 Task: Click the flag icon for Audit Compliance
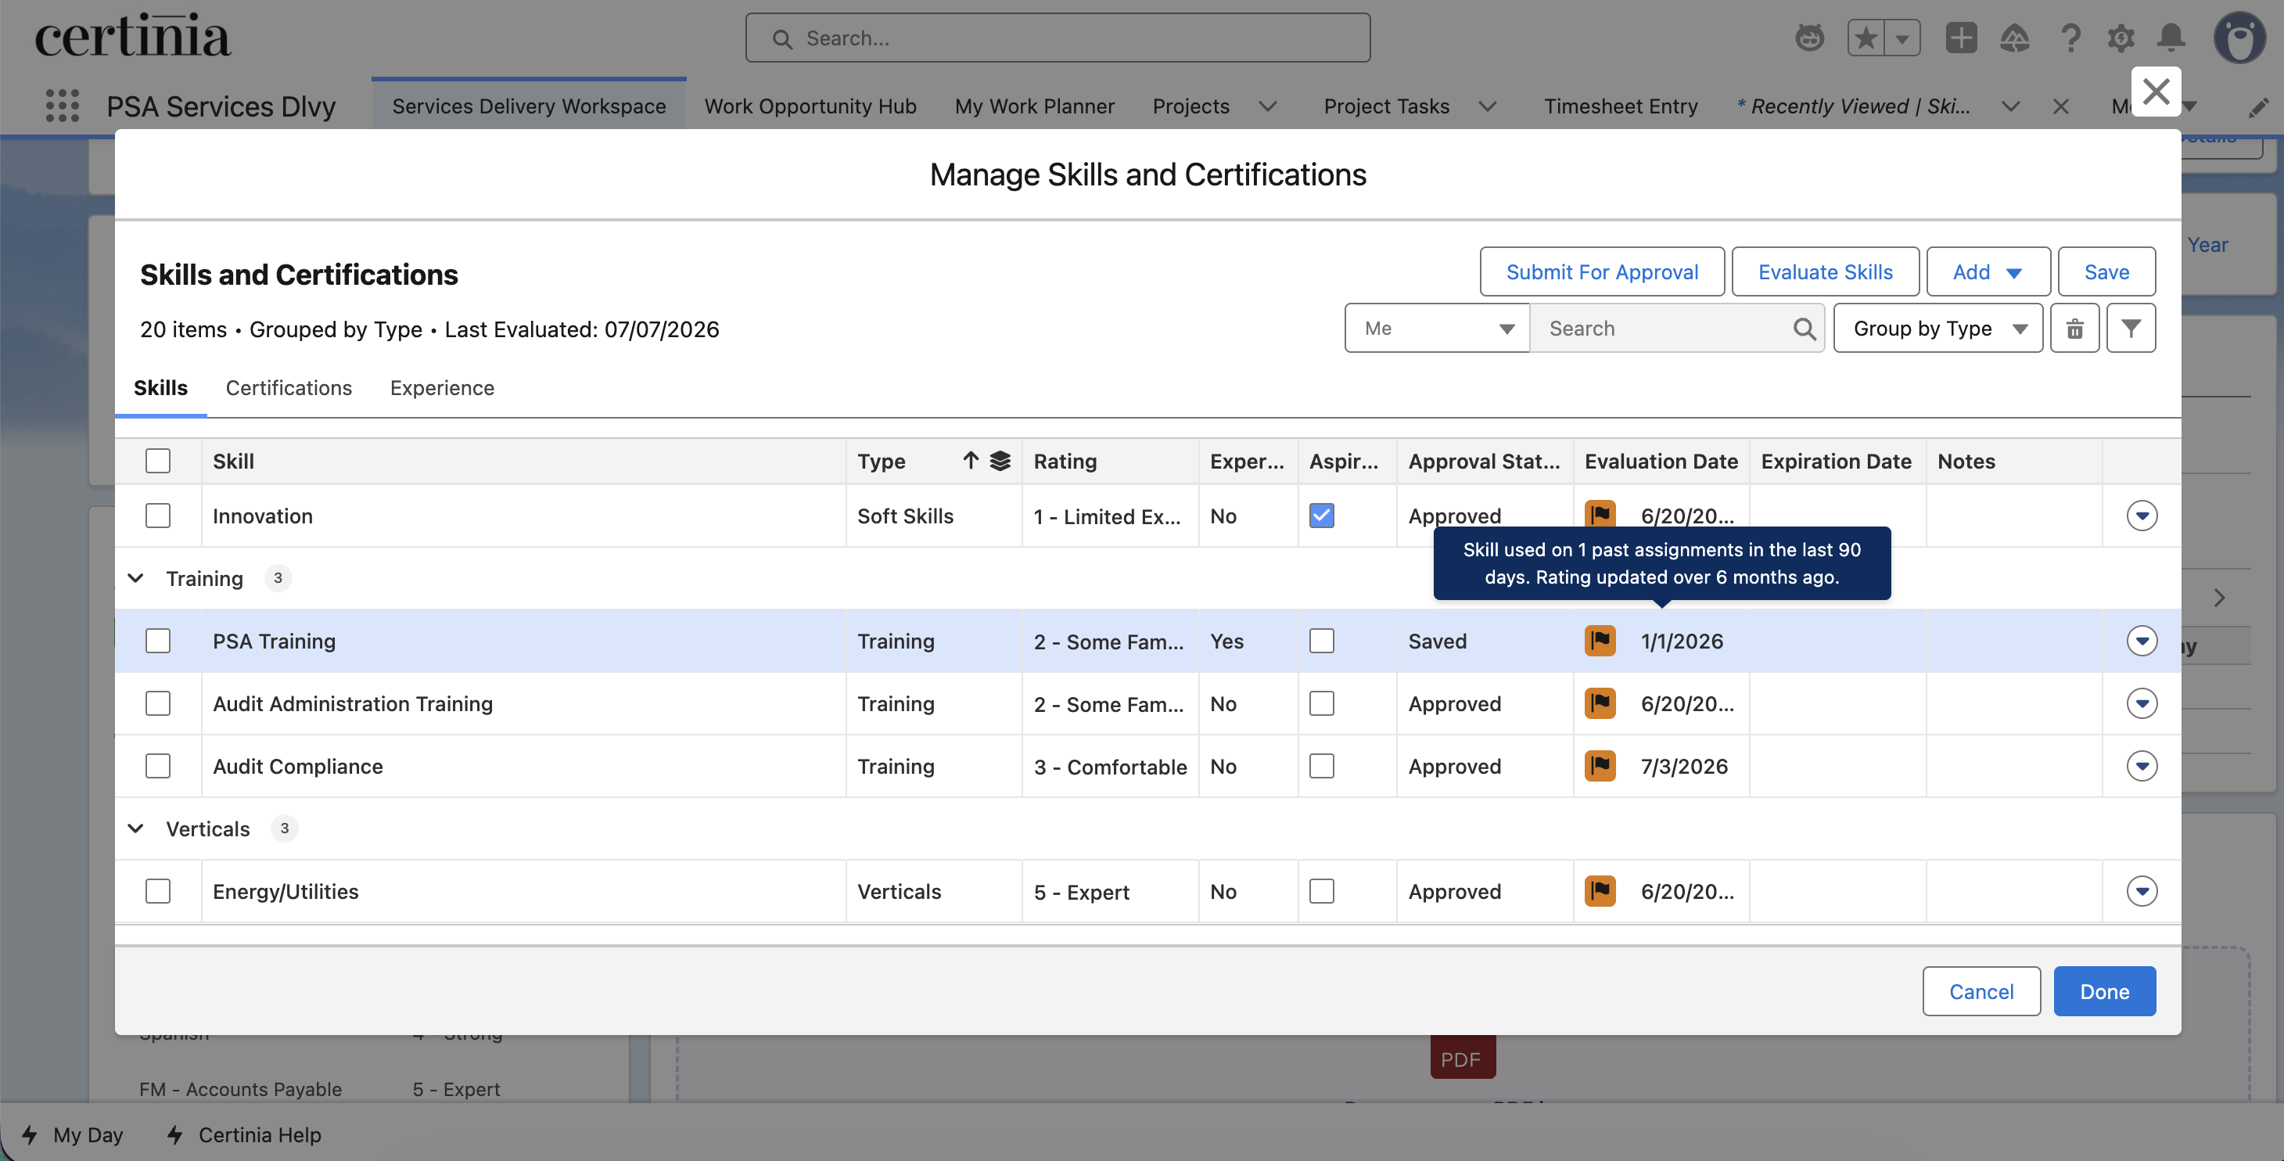(1600, 765)
